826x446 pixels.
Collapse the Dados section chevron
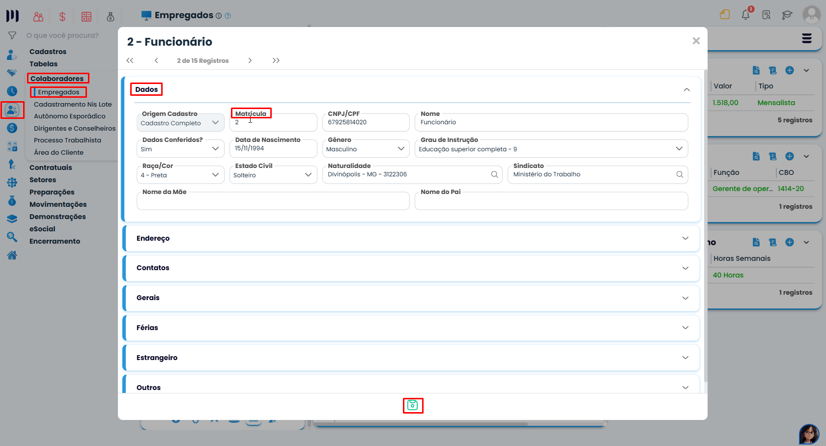pos(686,89)
